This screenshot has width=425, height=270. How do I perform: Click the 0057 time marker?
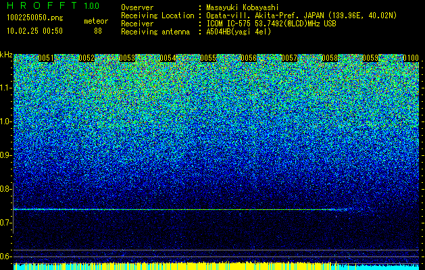point(289,58)
